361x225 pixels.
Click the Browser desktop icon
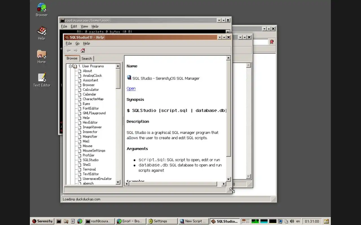click(41, 9)
